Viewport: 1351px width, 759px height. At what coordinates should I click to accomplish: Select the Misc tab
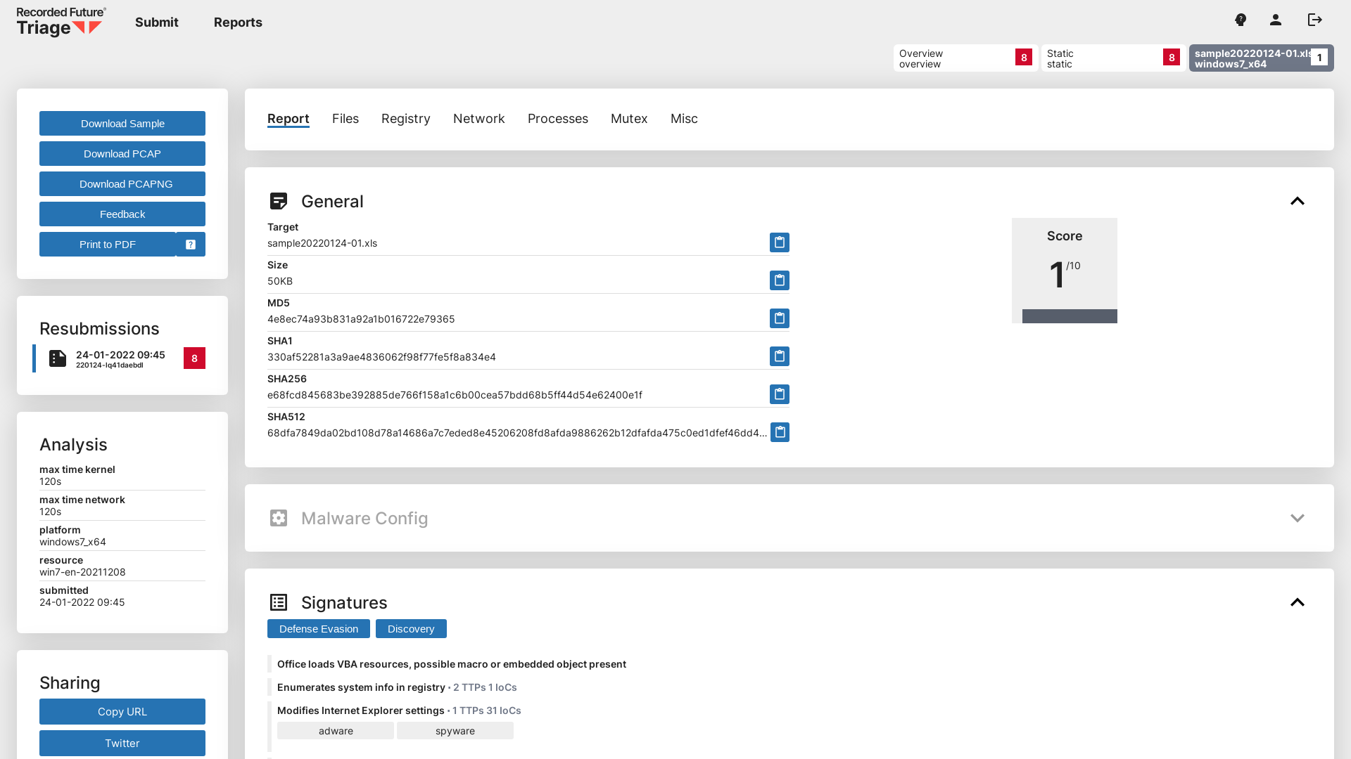[684, 119]
